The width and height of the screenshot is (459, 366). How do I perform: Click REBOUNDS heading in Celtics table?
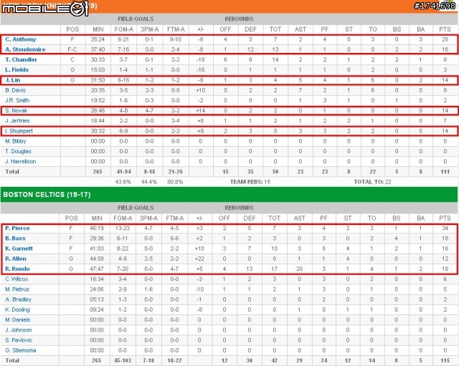pyautogui.click(x=239, y=208)
